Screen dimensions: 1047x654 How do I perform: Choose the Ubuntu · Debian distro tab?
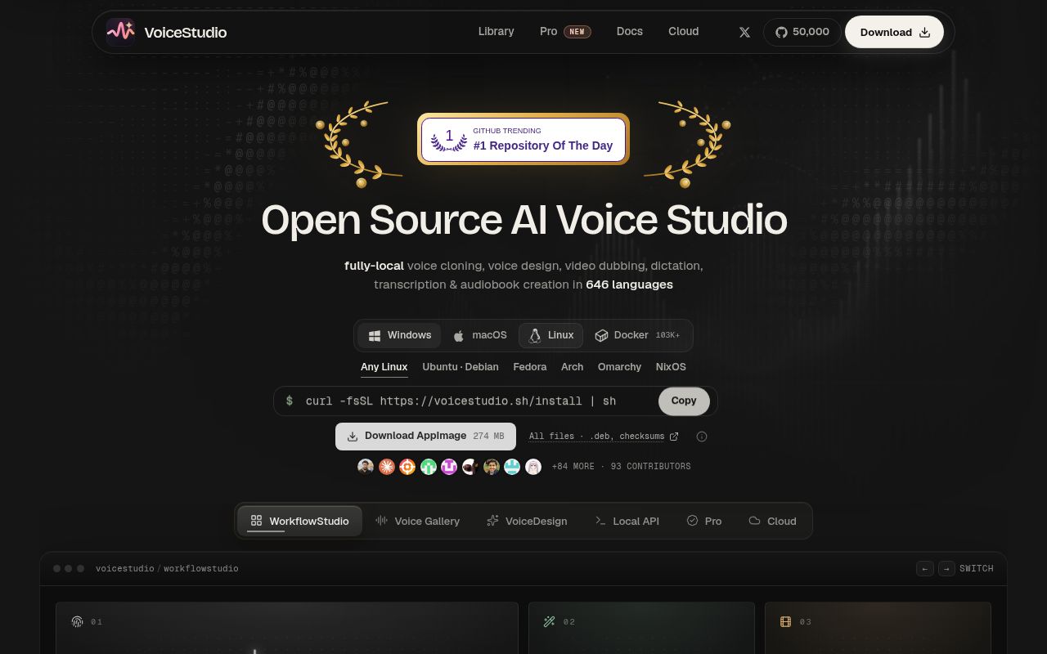461,367
